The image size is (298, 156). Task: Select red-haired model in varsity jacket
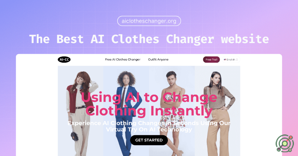coord(80,111)
